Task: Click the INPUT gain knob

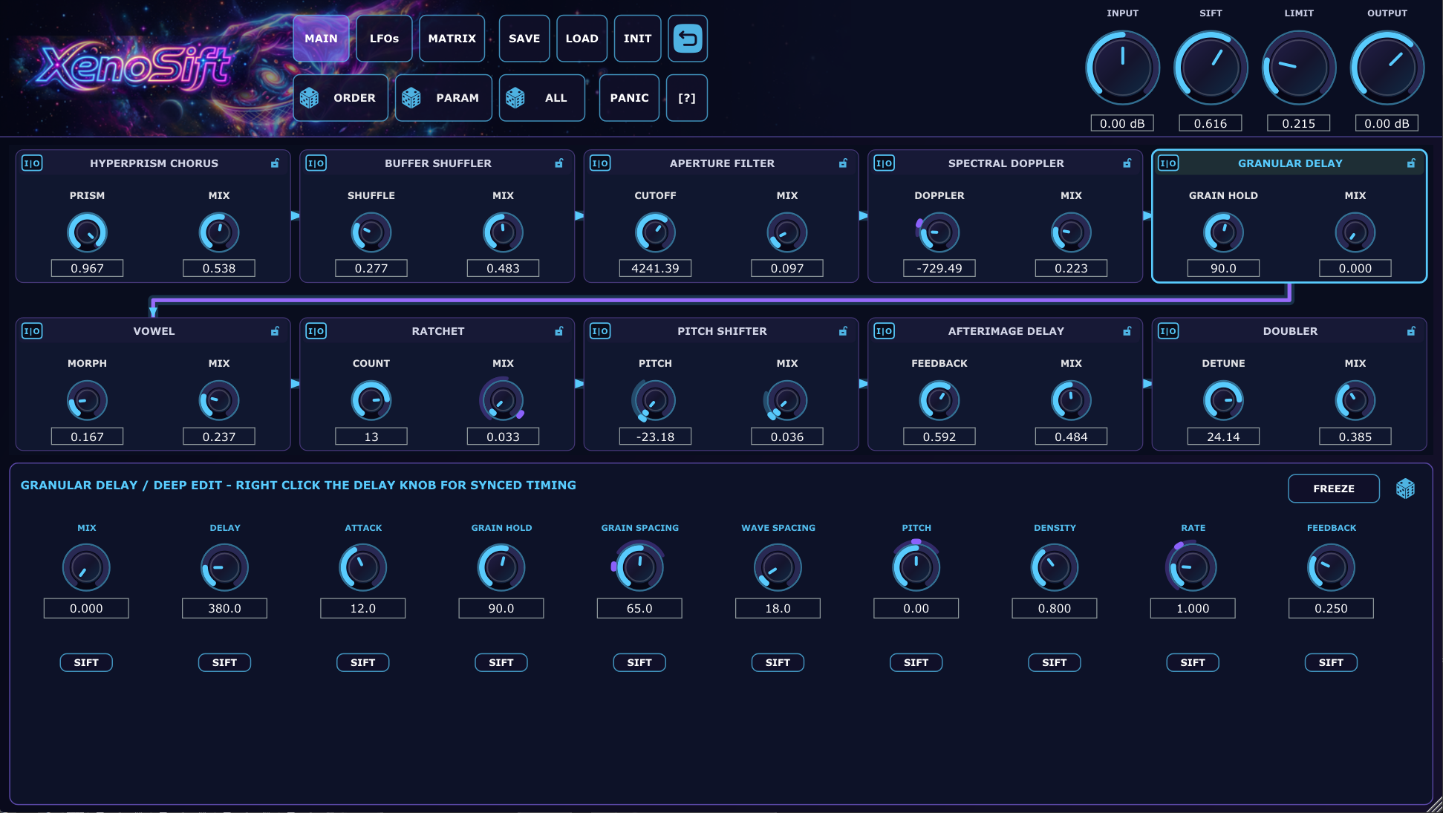Action: click(x=1122, y=68)
